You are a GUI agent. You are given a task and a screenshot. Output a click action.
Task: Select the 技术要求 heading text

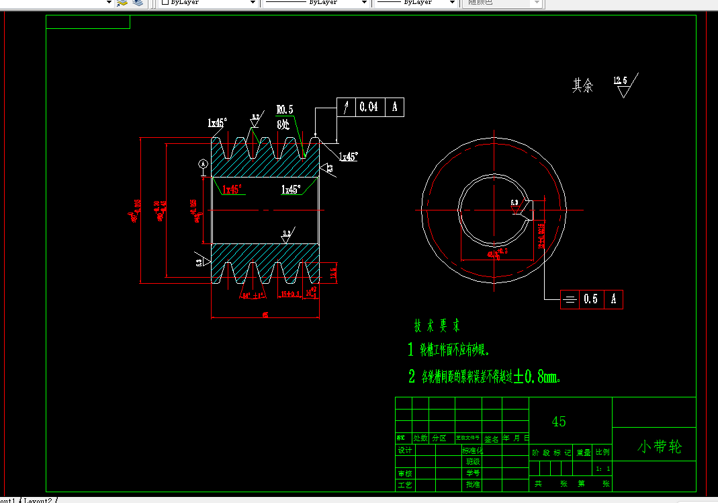tap(437, 325)
